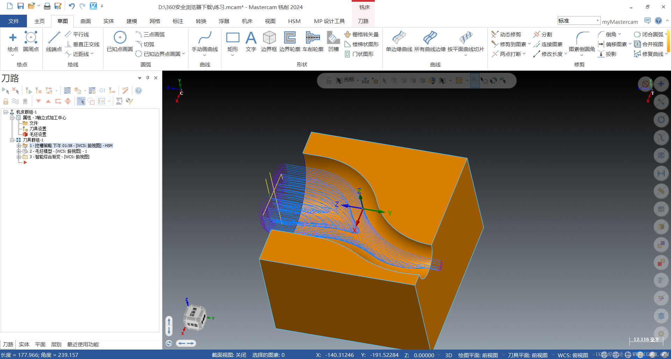671x359 pixels.
Task: Click the vertical view rotation arrow control
Action: pyautogui.click(x=169, y=326)
